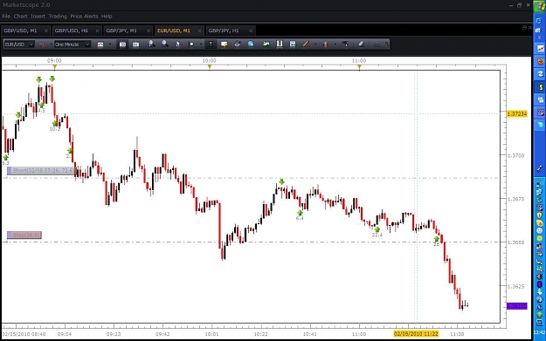This screenshot has width=546, height=341.
Task: Click the green chart toolbar icon
Action: pos(266,44)
